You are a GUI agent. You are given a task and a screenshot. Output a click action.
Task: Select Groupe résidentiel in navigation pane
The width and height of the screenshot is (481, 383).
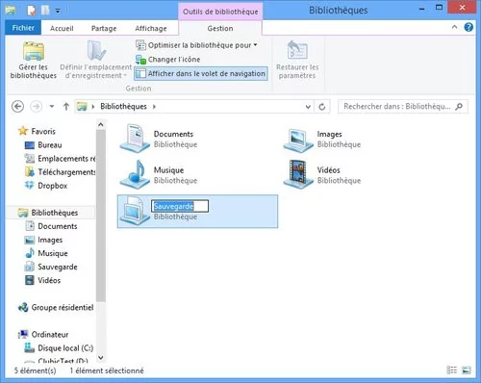(x=63, y=307)
